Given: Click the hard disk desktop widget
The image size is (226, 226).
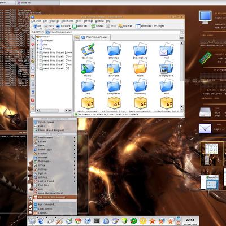Looking at the screenshot, I should pos(205,112).
